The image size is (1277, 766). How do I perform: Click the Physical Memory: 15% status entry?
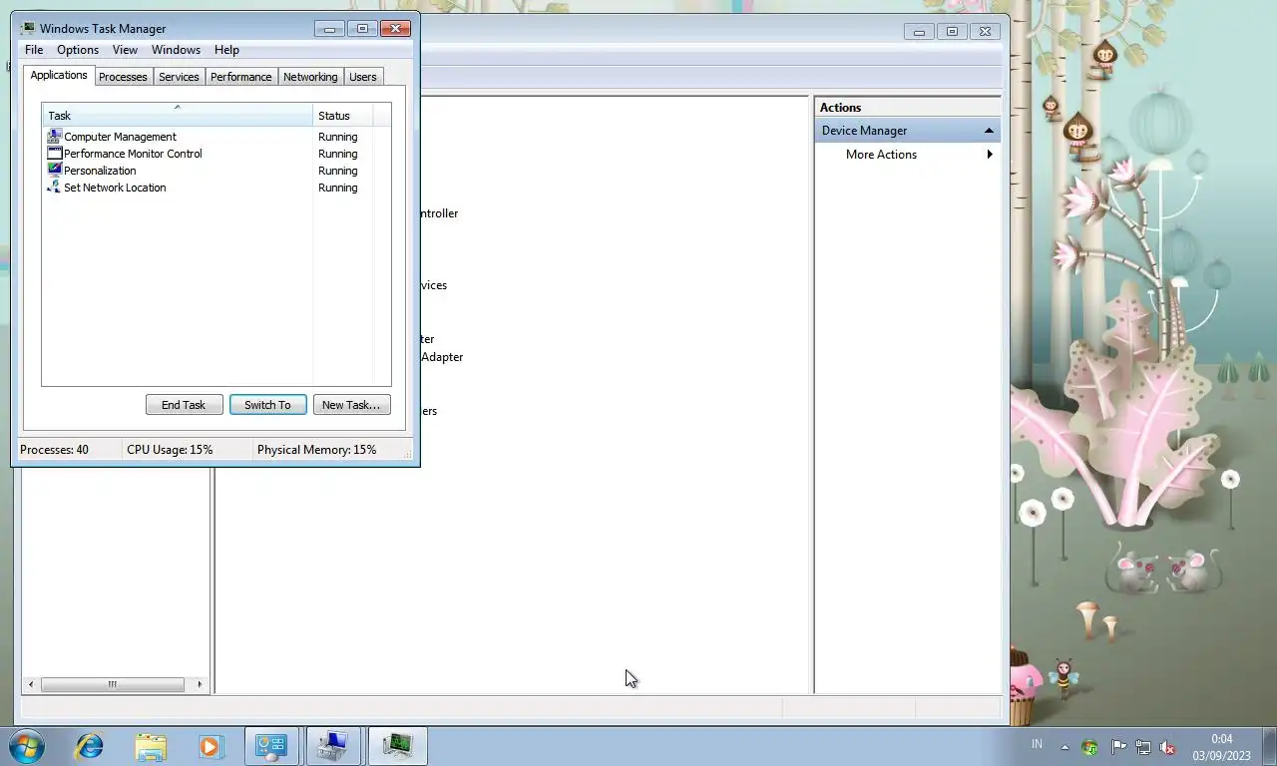click(316, 450)
